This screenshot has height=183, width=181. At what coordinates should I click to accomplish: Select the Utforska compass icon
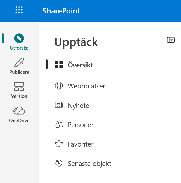coord(19,38)
